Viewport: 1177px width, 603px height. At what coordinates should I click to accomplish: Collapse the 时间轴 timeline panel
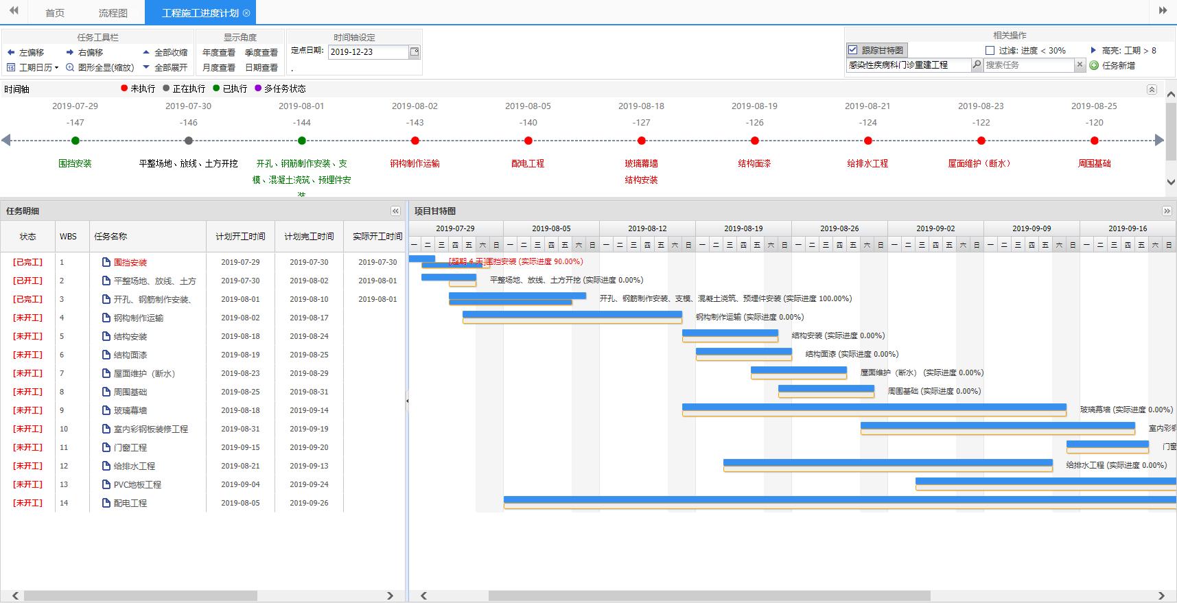pos(1152,89)
